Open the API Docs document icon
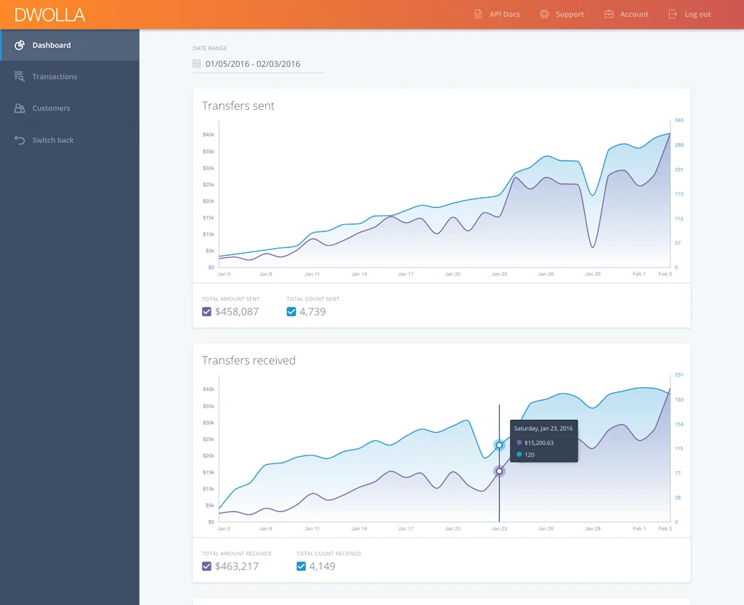The image size is (744, 605). coord(477,14)
